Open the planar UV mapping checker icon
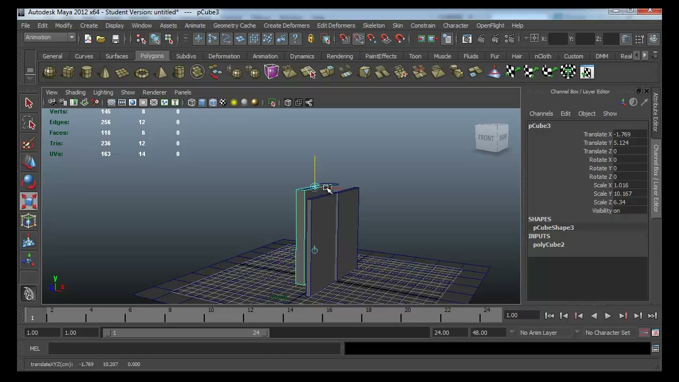 tap(512, 72)
